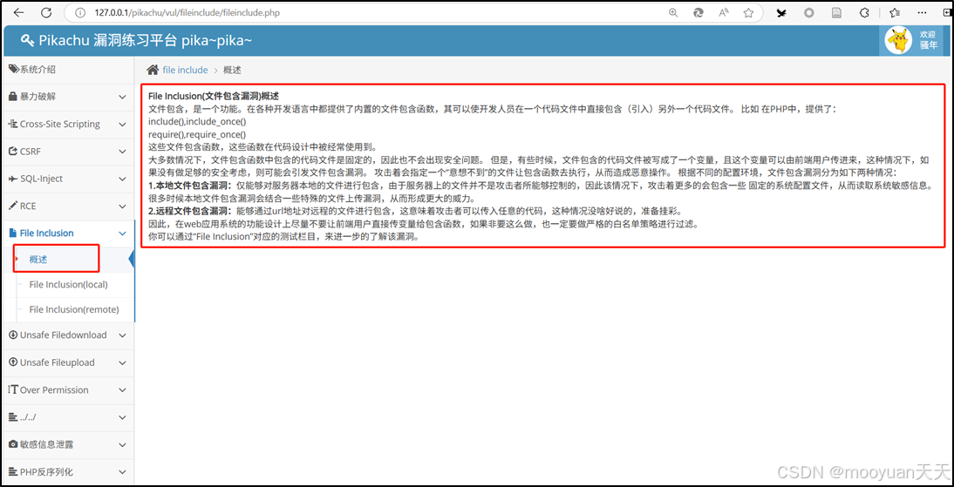Select the File Inclusion menu label
The height and width of the screenshot is (487, 954).
(47, 233)
